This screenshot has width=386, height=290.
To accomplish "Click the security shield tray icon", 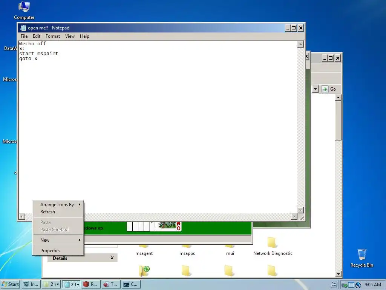I will [x=344, y=285].
